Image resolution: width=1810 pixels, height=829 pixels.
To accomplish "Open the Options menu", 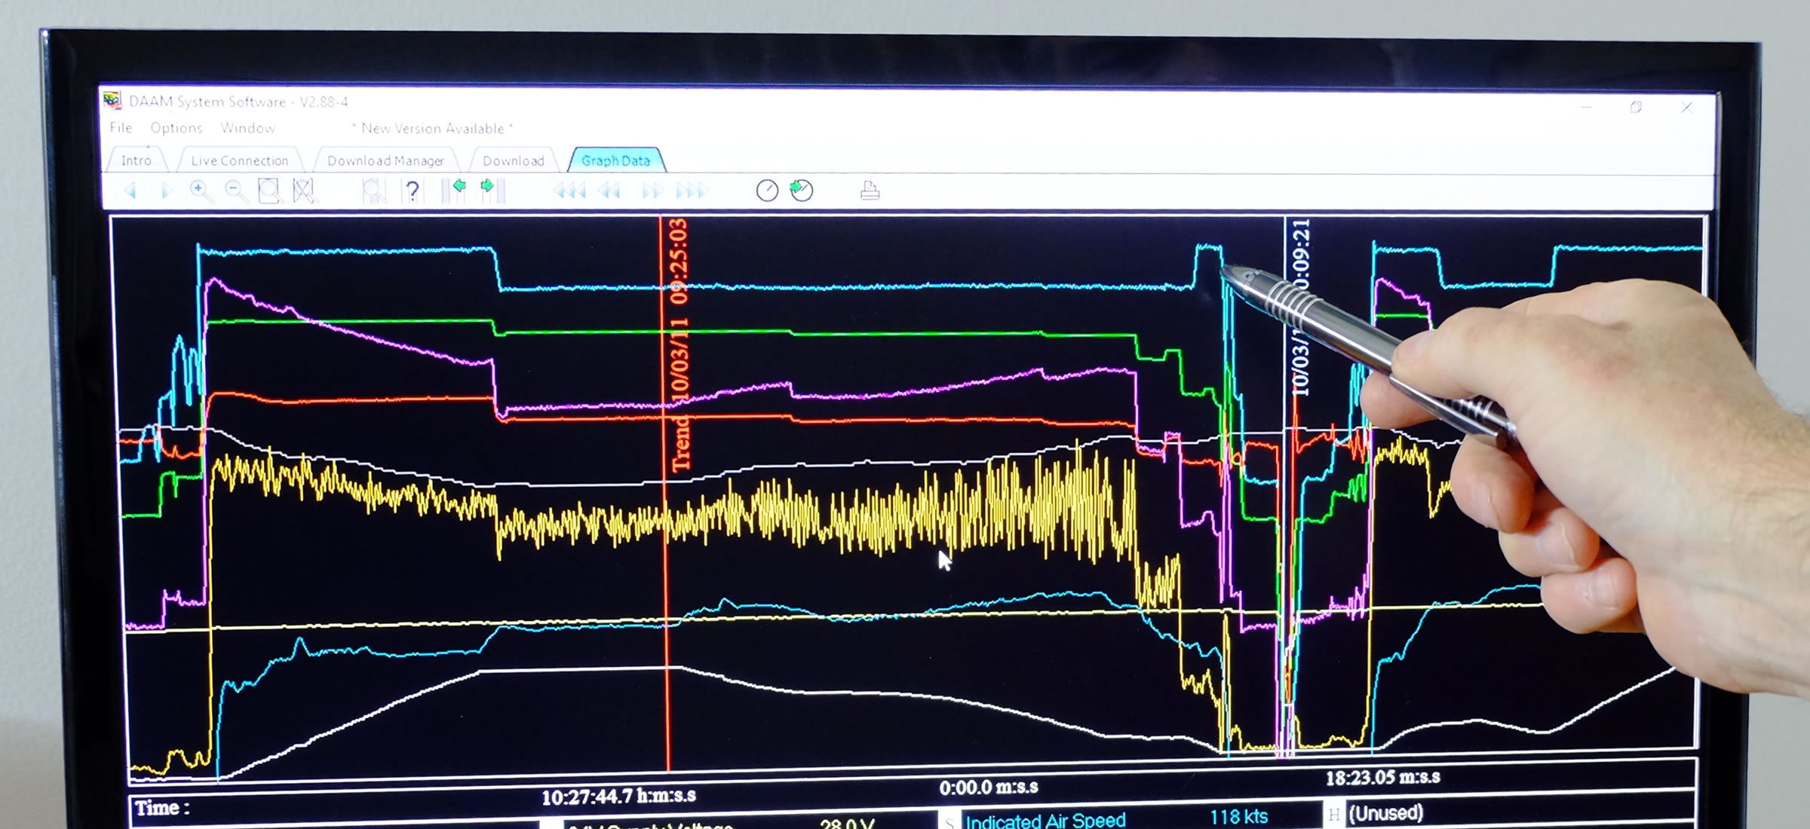I will click(176, 128).
